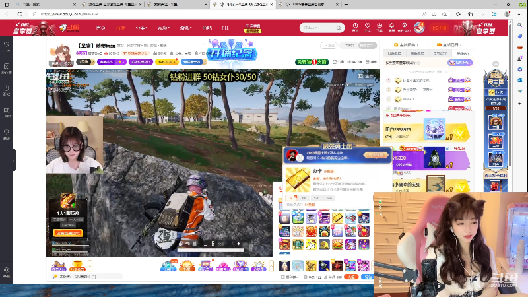Click the blue 背包 backpack button
The height and width of the screenshot is (297, 528).
click(x=367, y=277)
